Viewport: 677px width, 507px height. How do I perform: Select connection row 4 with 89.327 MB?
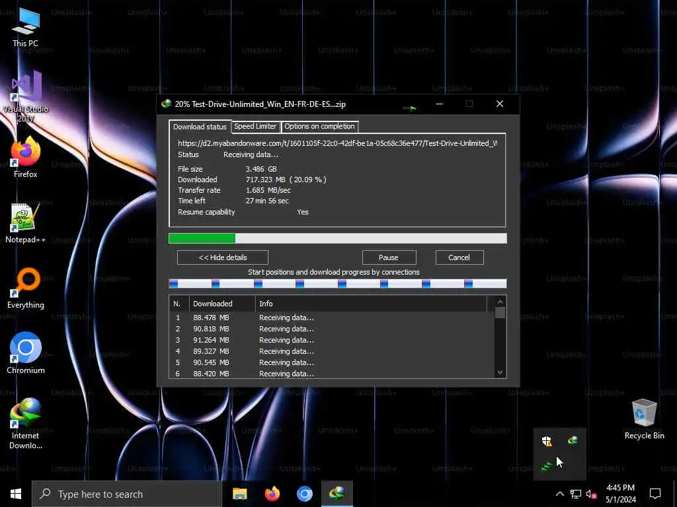332,351
